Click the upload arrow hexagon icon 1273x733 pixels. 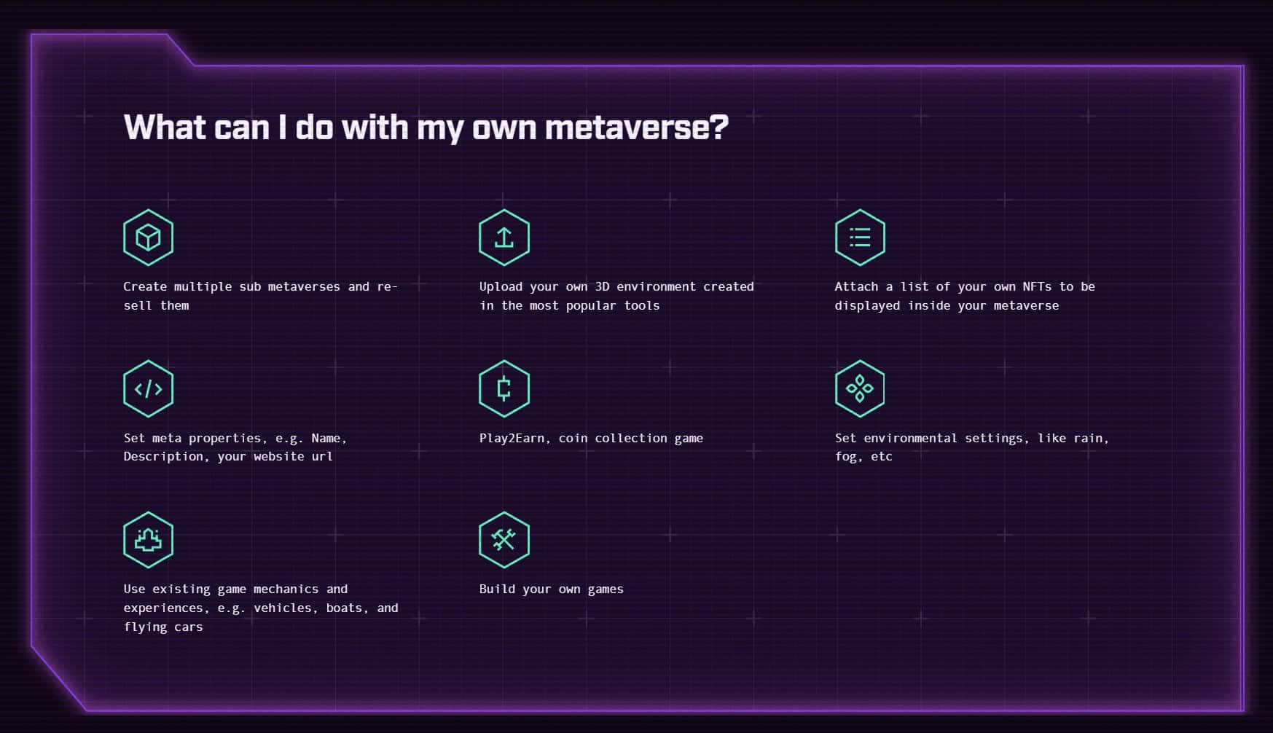tap(504, 238)
